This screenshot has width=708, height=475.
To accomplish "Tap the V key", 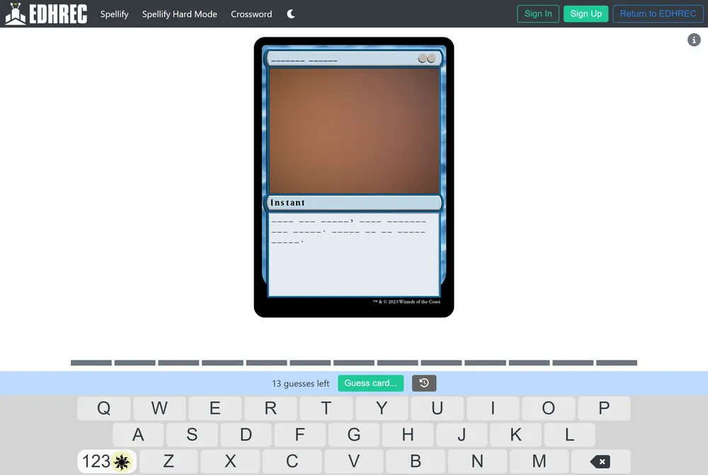I will 354,462.
